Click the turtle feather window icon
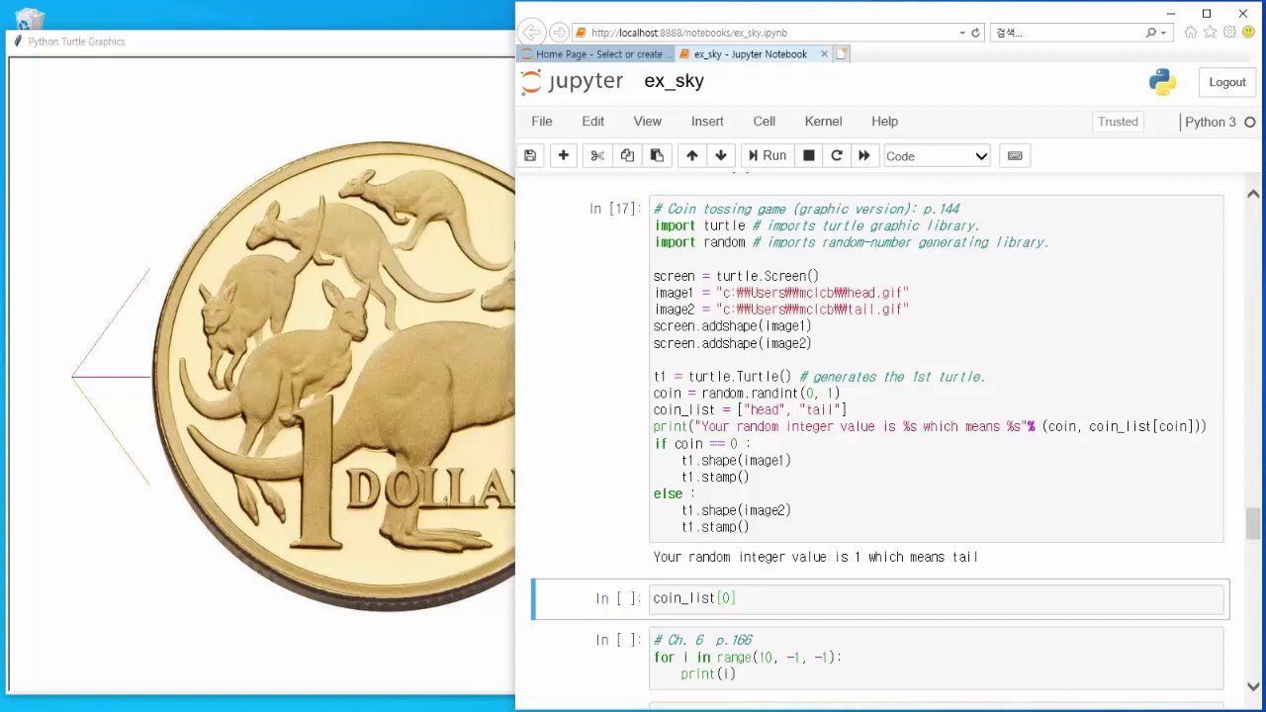Image resolution: width=1266 pixels, height=712 pixels. pyautogui.click(x=18, y=42)
